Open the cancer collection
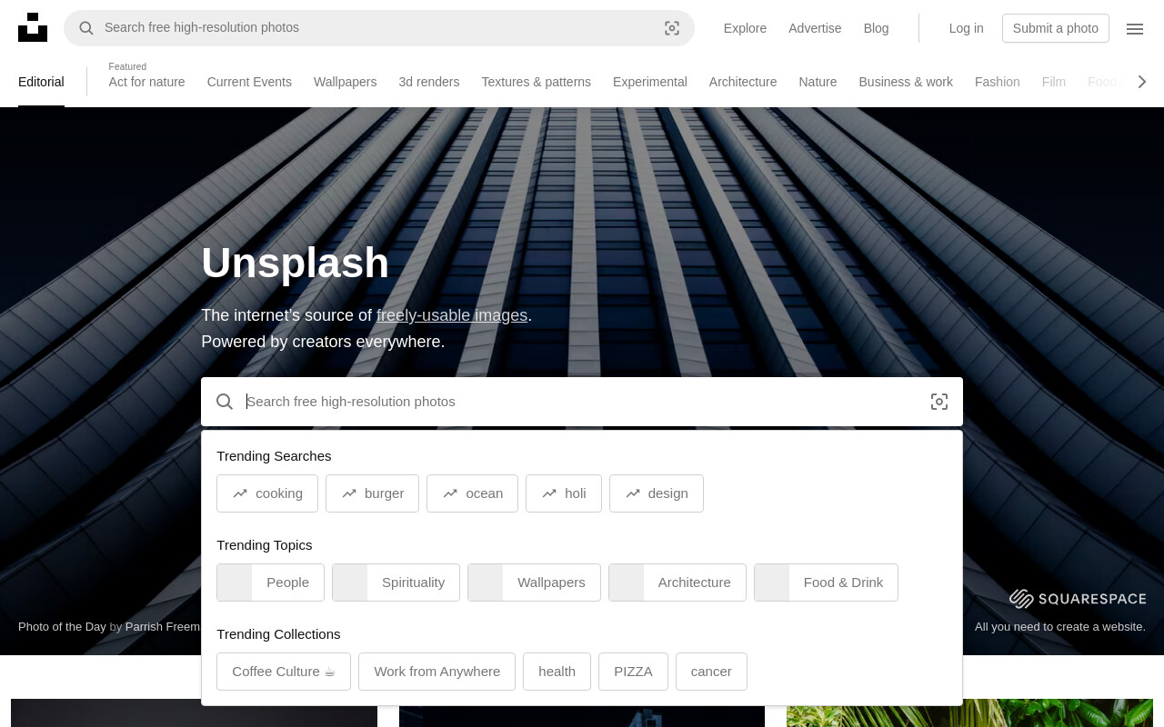 click(711, 672)
